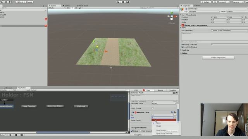Screen dimensions: 248x139
Task: Switch to the Game tab
Action: click(x=66, y=5)
